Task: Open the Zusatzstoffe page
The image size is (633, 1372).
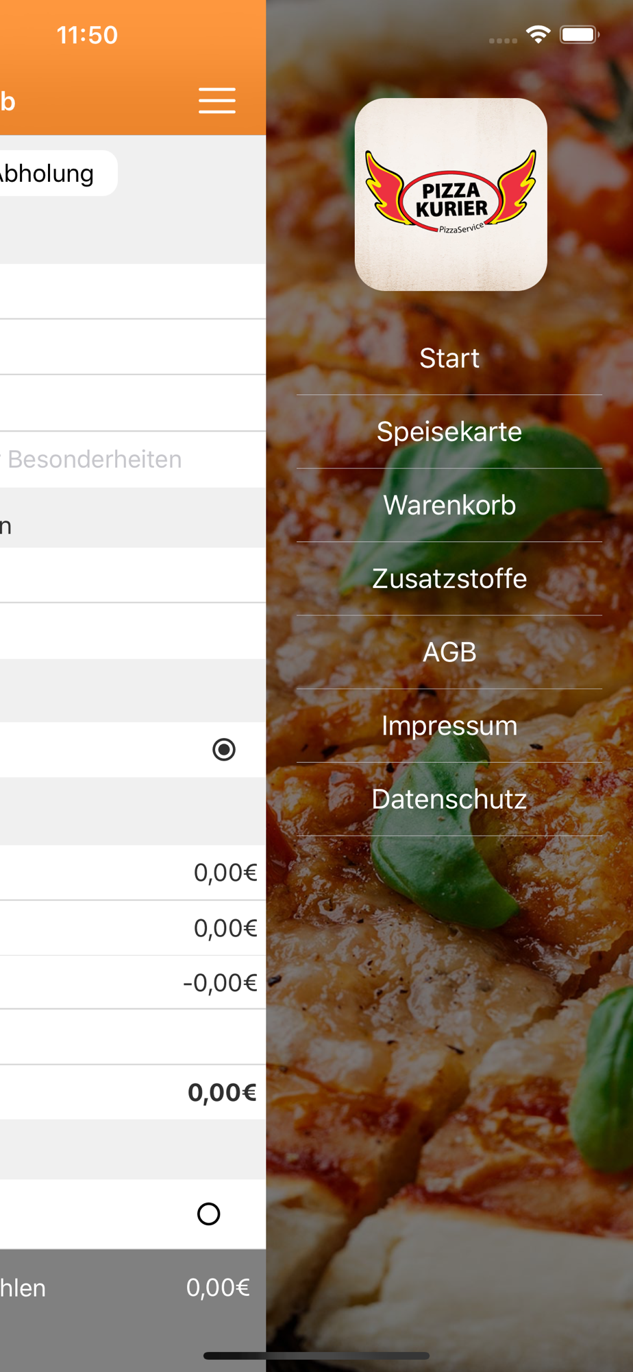Action: 449,578
